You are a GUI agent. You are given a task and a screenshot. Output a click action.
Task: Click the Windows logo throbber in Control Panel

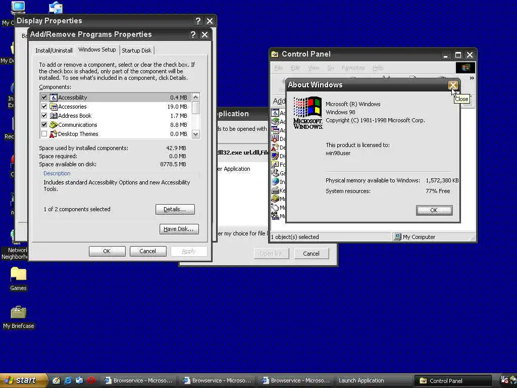click(465, 68)
